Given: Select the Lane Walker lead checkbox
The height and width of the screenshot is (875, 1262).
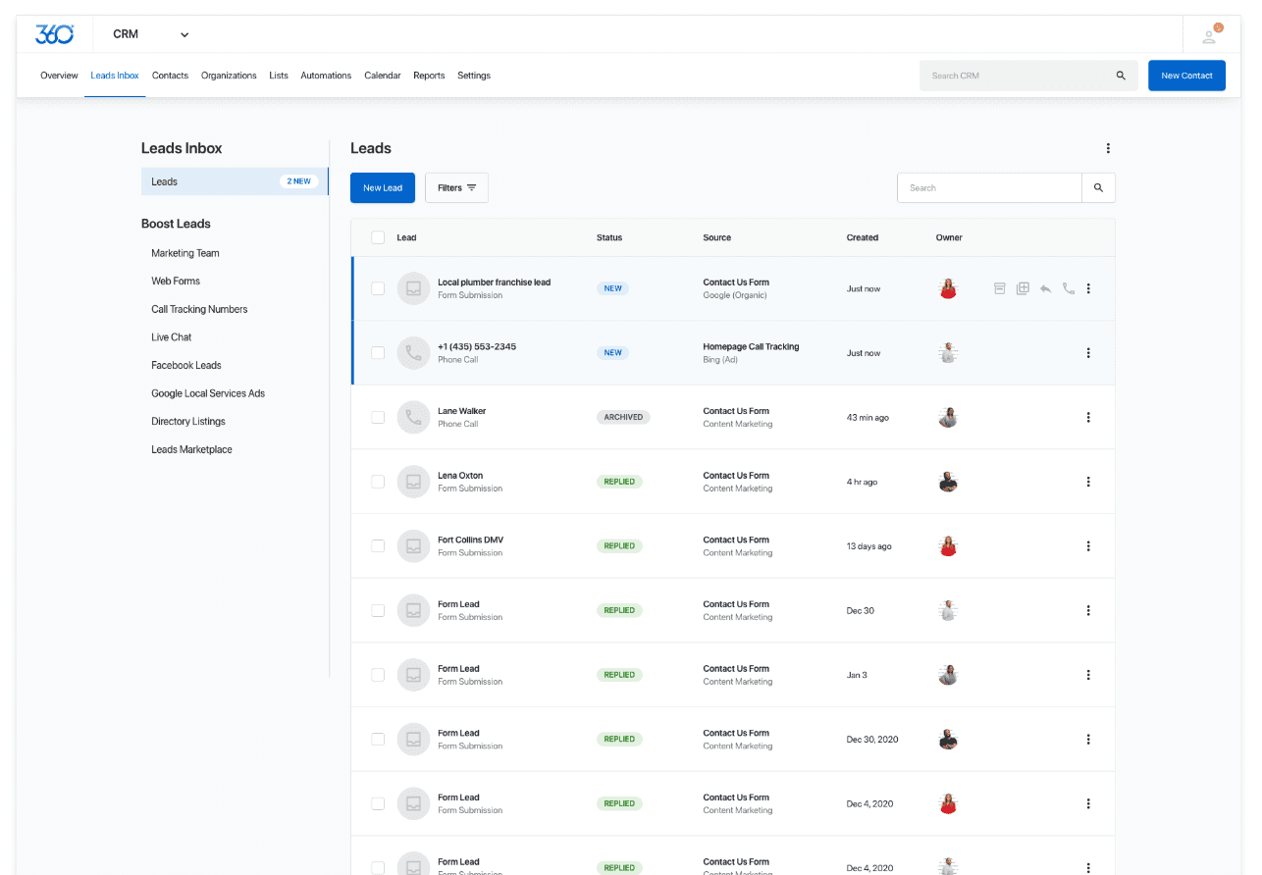Looking at the screenshot, I should (x=378, y=417).
